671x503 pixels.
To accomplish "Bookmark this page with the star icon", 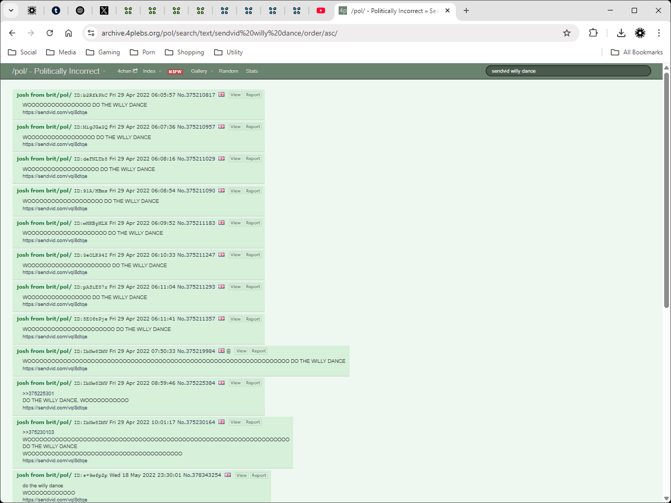I will pos(567,33).
